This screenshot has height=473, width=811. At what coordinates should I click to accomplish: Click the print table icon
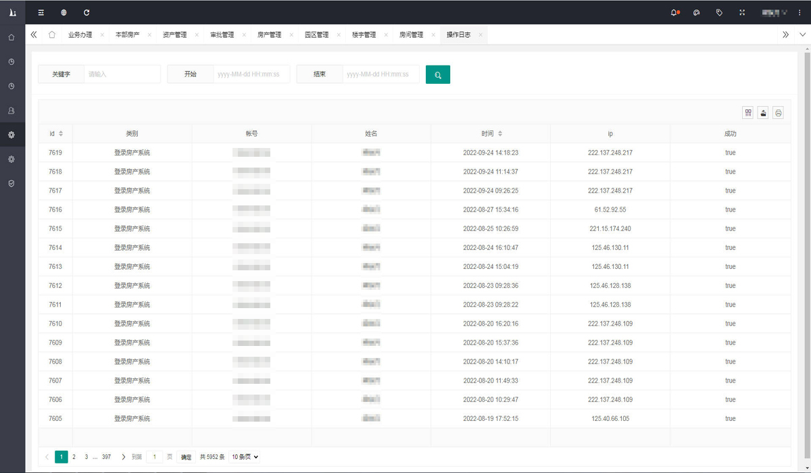(778, 113)
